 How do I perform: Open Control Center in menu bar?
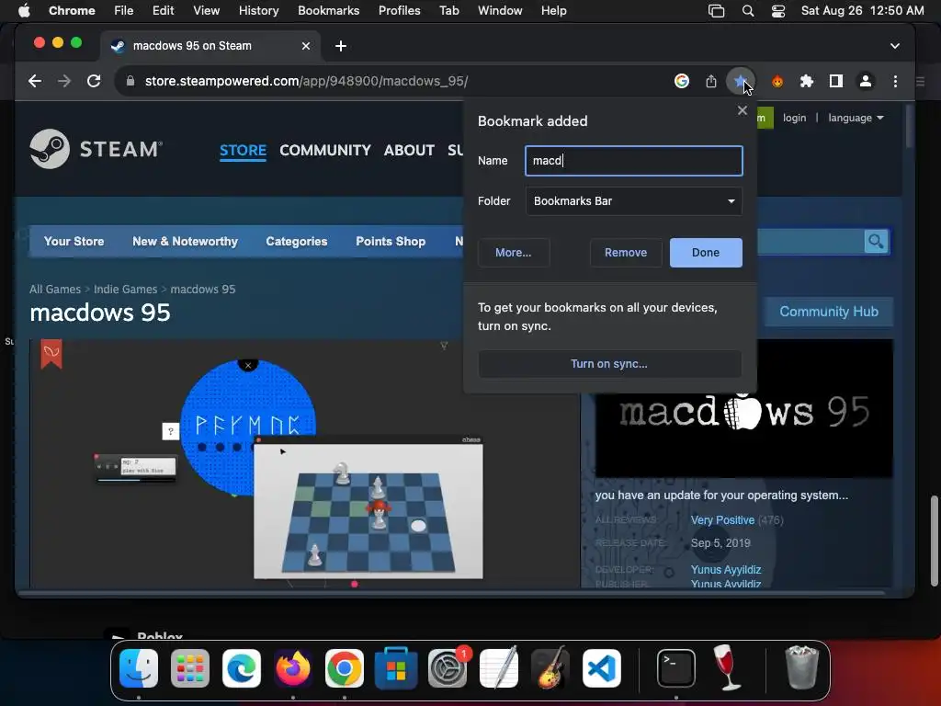click(778, 11)
